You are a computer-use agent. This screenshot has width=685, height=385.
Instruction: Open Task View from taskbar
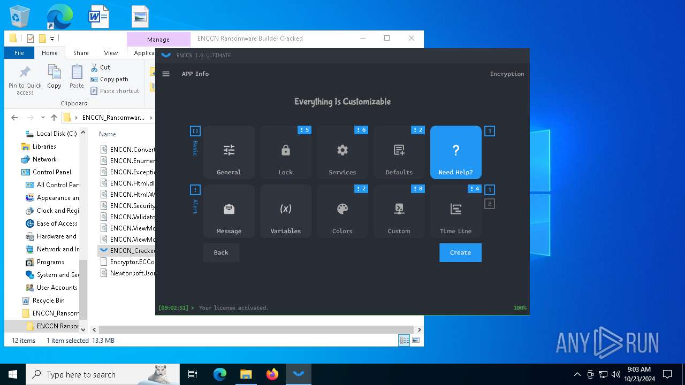(x=193, y=374)
